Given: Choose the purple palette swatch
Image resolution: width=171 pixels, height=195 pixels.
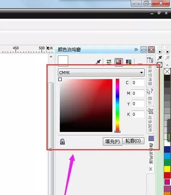Looking at the screenshot, I should click(x=167, y=188).
